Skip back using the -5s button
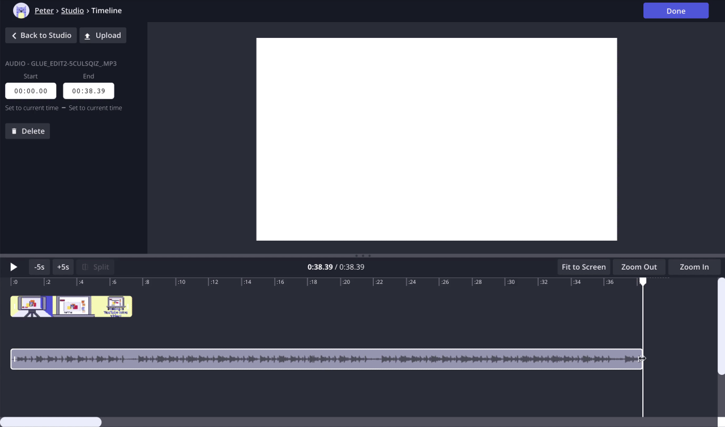 [x=39, y=267]
